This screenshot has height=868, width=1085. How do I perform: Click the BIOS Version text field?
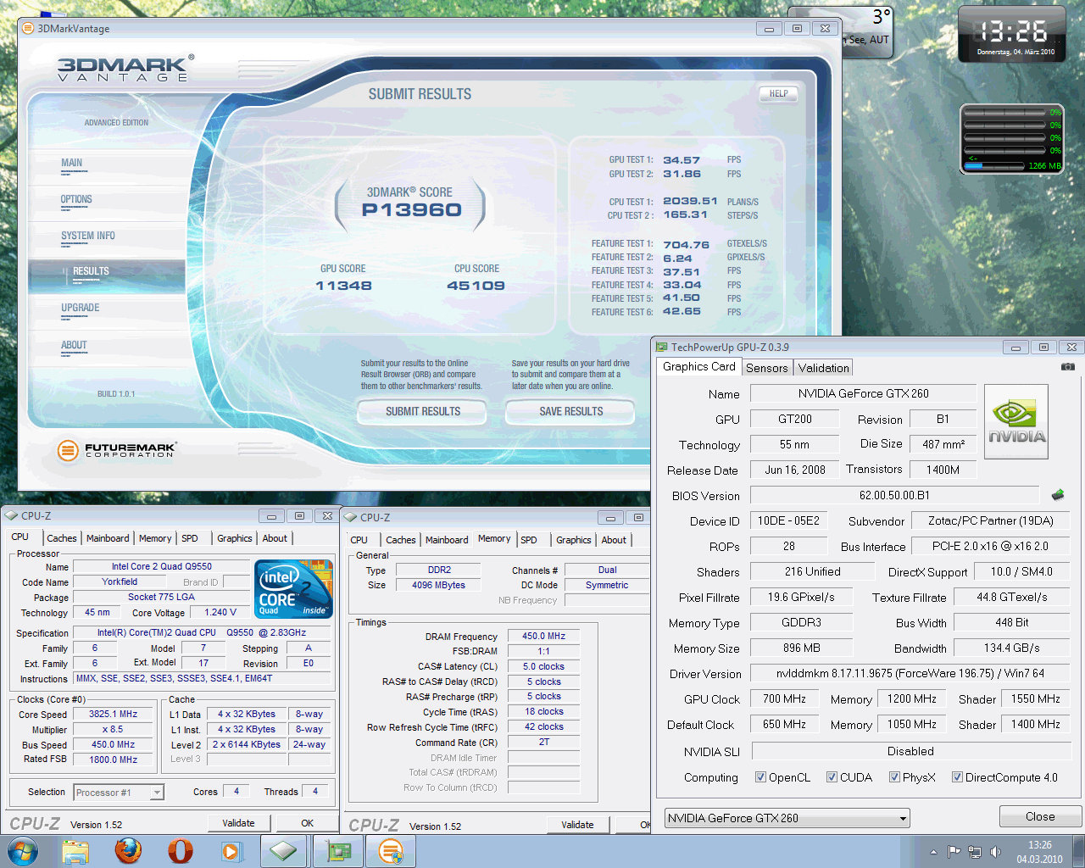[894, 495]
